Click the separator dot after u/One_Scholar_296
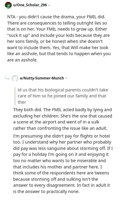 (49, 5)
